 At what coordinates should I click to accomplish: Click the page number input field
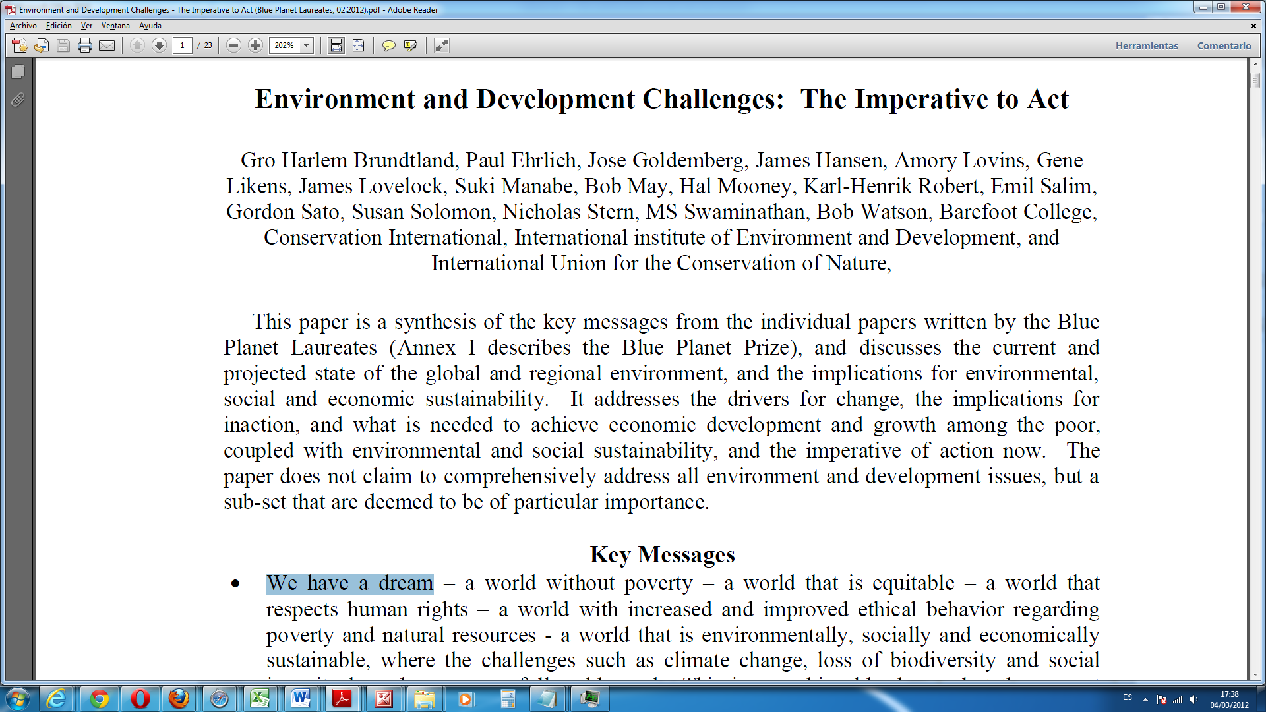click(x=183, y=45)
